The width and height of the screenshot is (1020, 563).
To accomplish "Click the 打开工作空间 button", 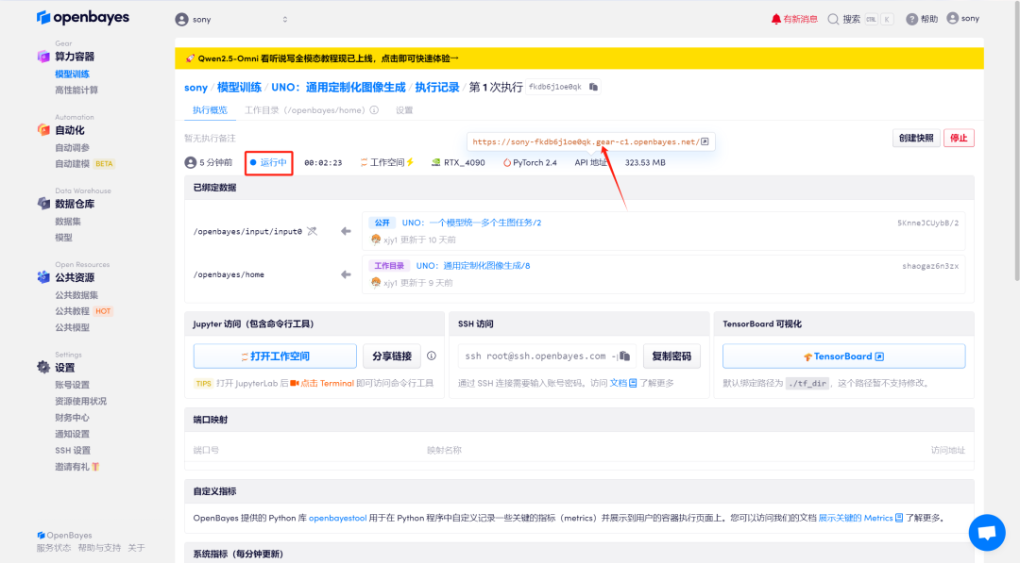I will pos(275,356).
